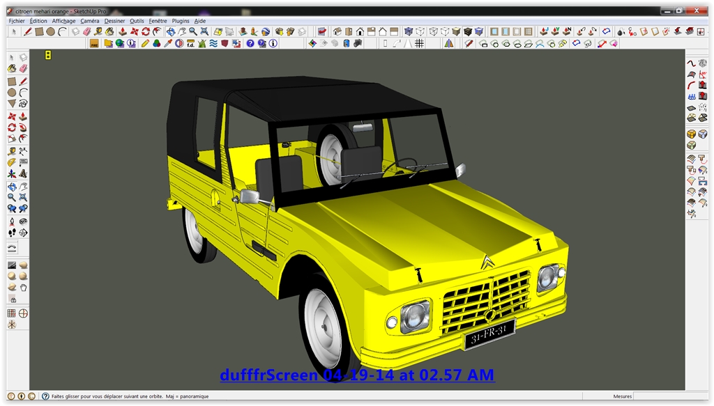714x406 pixels.
Task: Open the Outils menu
Action: coord(137,21)
